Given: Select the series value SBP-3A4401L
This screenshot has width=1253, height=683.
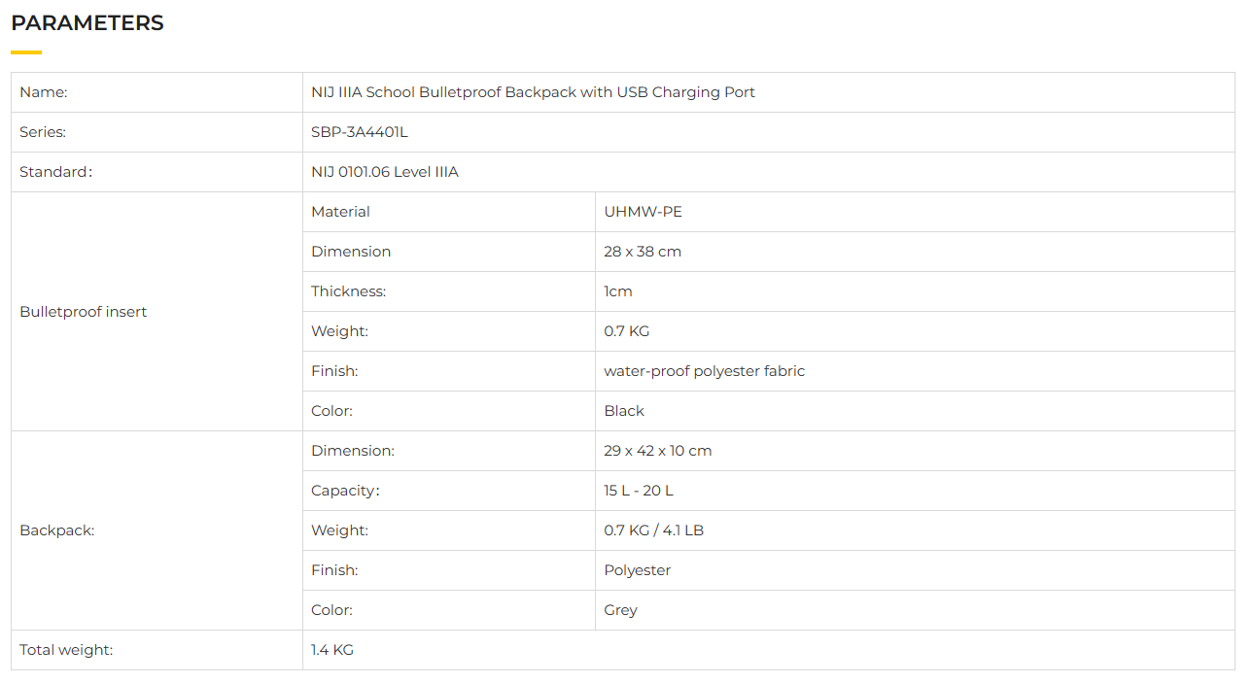Looking at the screenshot, I should click(x=360, y=132).
